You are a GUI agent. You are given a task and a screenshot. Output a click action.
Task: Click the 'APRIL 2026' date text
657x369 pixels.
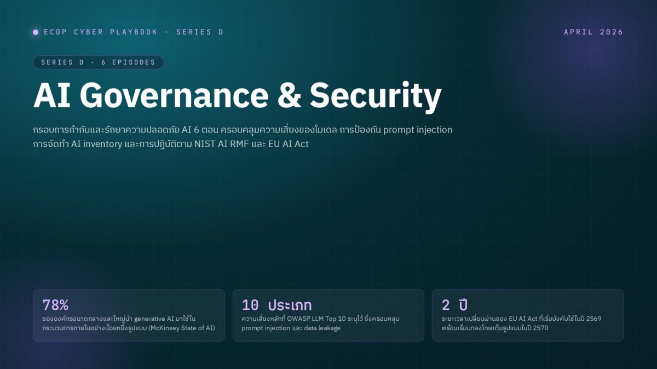click(x=593, y=32)
